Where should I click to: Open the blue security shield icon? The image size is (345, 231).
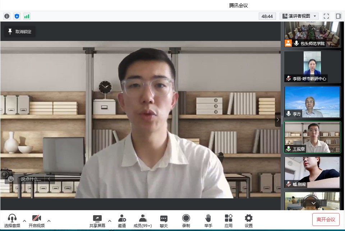coord(17,16)
